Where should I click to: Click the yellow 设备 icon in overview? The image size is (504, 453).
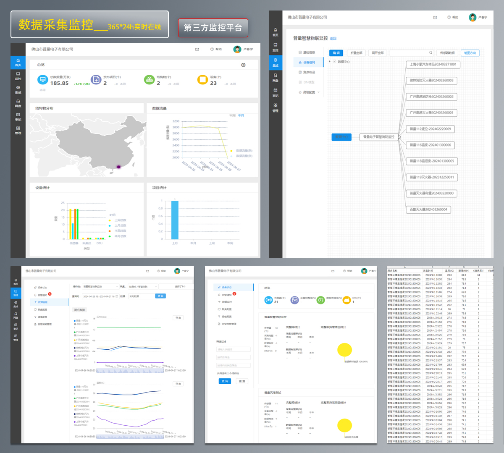pyautogui.click(x=202, y=80)
